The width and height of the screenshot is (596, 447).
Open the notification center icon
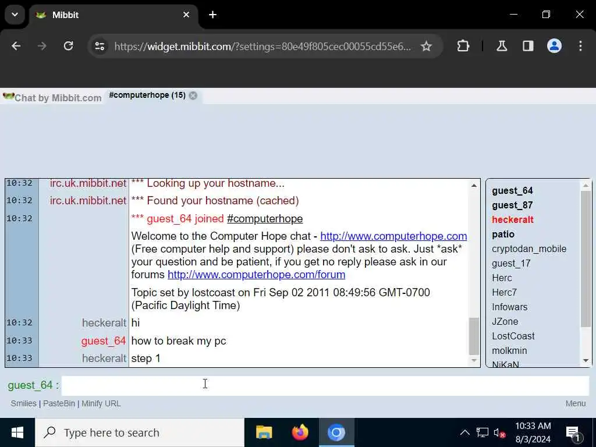click(574, 433)
